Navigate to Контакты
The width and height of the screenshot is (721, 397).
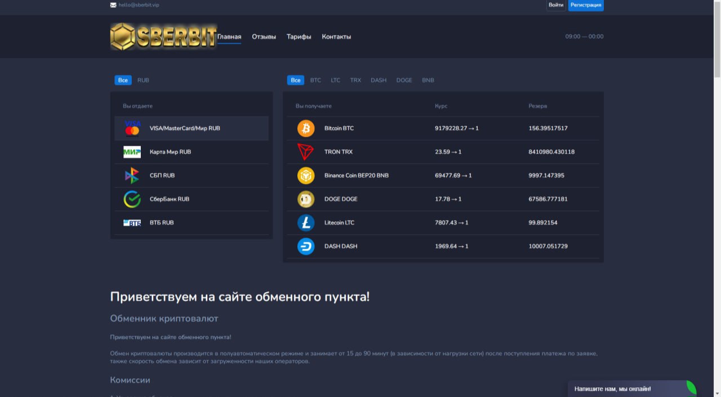(x=336, y=37)
